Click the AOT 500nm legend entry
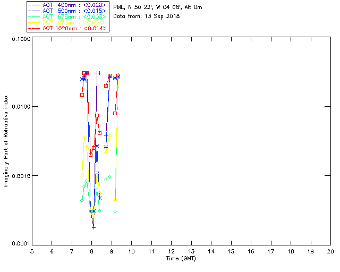 [x=67, y=11]
